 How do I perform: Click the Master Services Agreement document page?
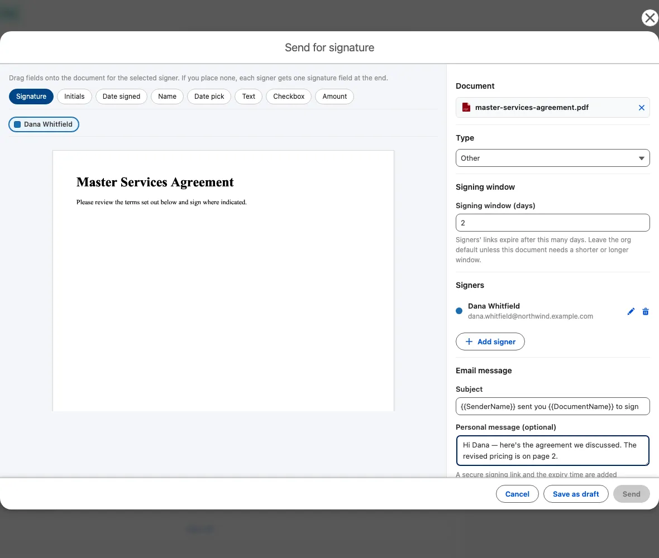[x=223, y=281]
